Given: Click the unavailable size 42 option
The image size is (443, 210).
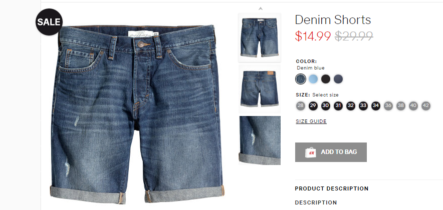Looking at the screenshot, I should [x=426, y=106].
